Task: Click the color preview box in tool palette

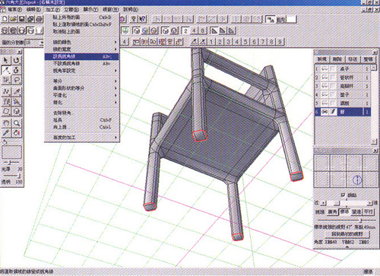Action: 11,152
